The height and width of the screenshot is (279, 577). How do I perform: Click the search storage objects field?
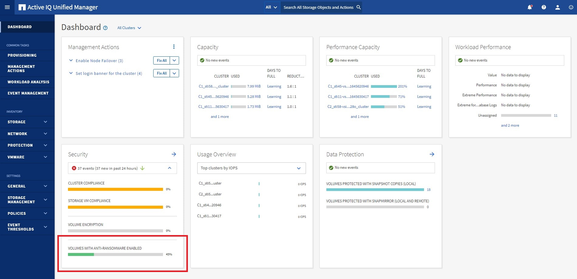click(x=317, y=7)
